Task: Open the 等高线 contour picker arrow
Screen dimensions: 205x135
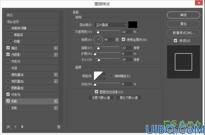Action: pyautogui.click(x=104, y=76)
